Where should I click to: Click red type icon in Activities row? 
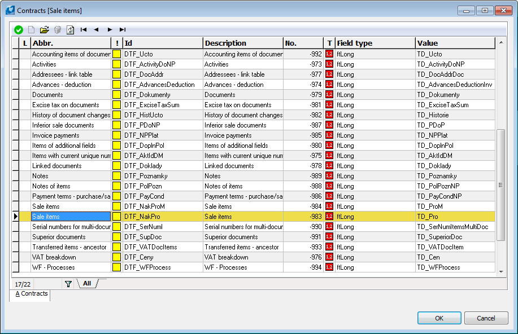(x=329, y=64)
